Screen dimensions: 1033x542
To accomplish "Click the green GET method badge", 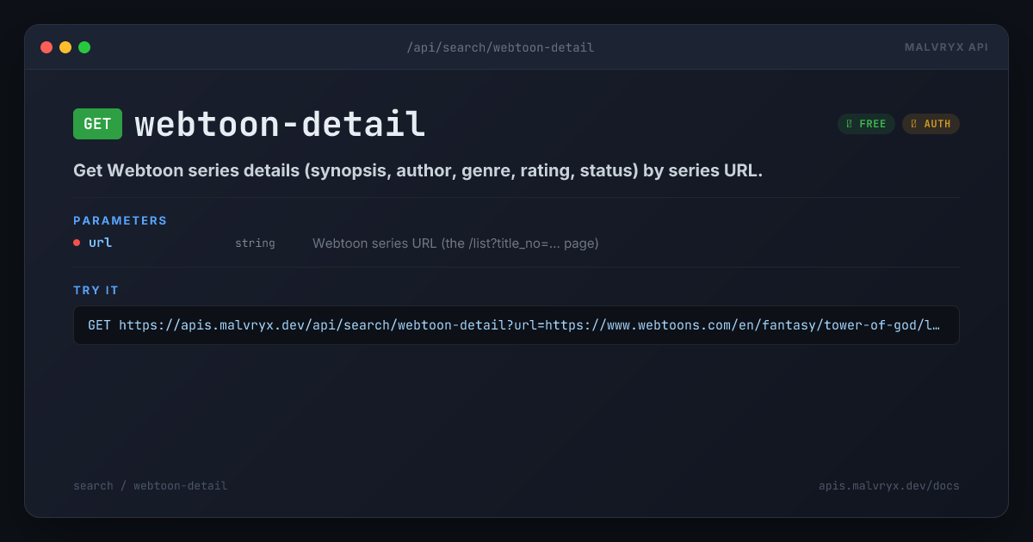I will 97,124.
